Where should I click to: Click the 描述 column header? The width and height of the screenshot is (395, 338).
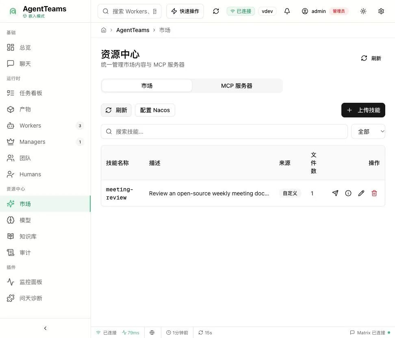[155, 163]
